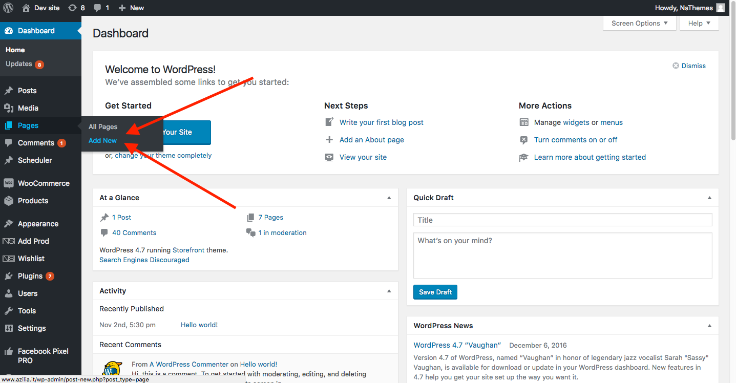Open the Storefront theme link
The image size is (736, 383).
click(188, 250)
